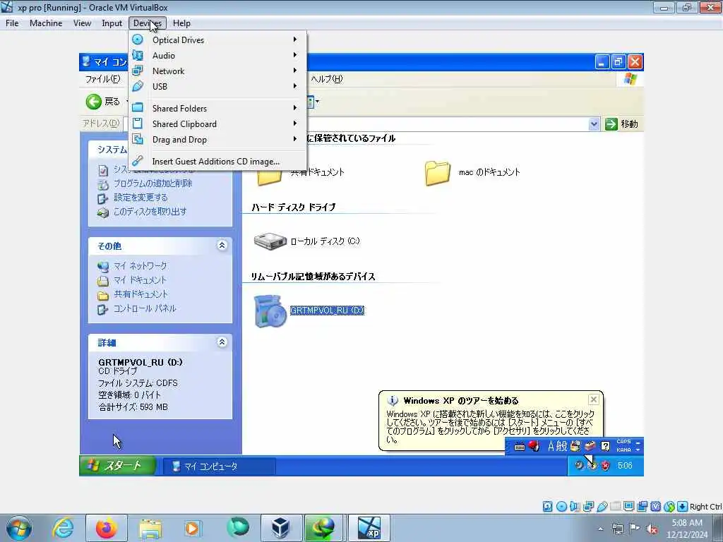Viewport: 723px width, 542px height.
Task: Click the IME help question icon
Action: (605, 446)
